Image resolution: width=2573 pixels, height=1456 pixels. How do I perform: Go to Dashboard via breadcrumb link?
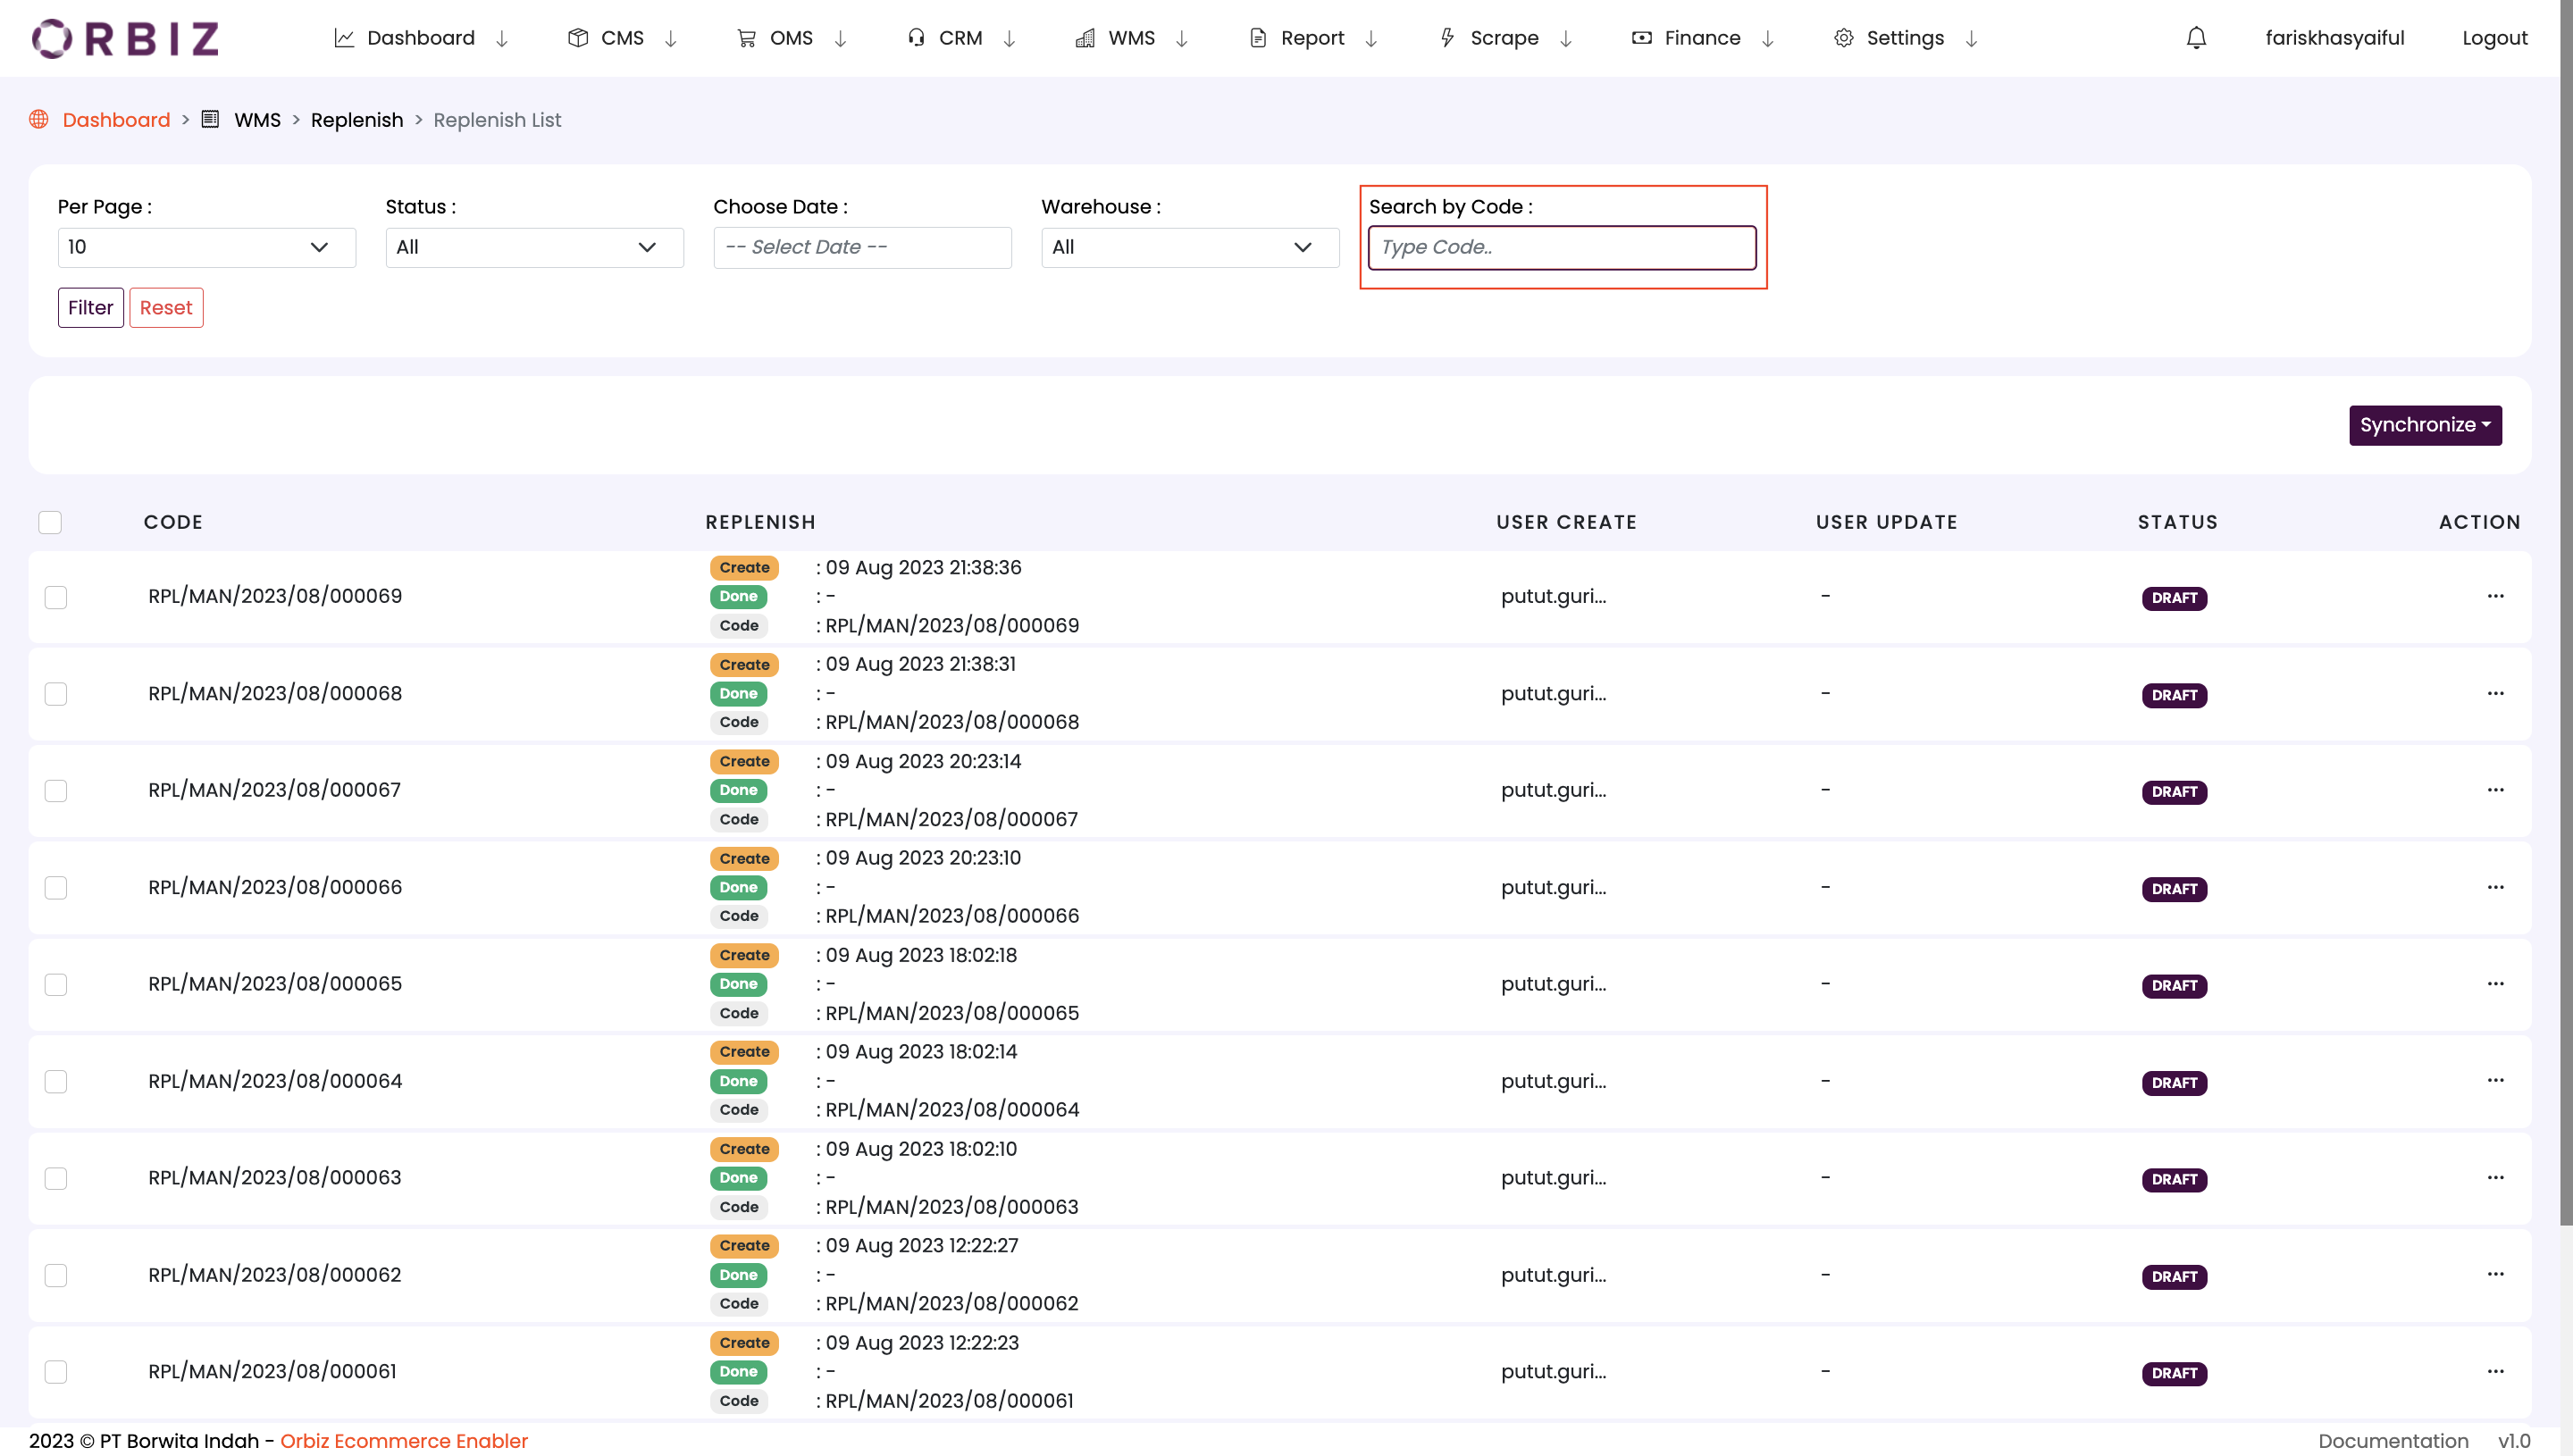pyautogui.click(x=116, y=119)
